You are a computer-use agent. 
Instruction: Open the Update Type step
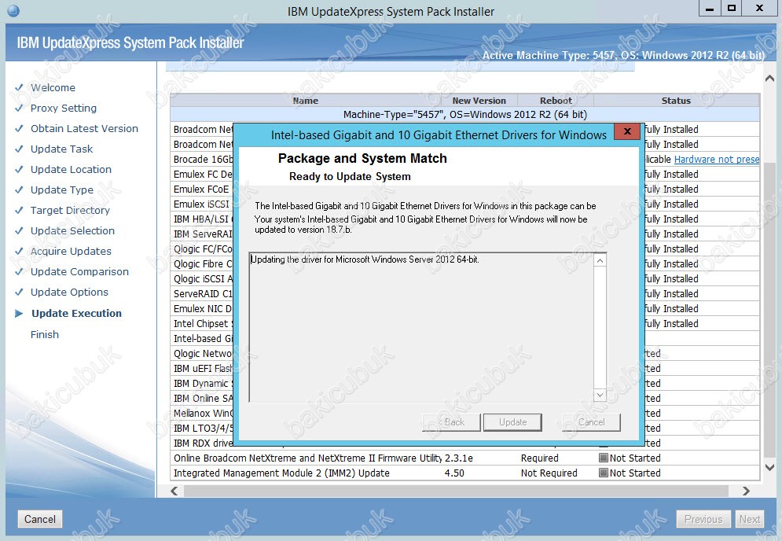click(62, 190)
